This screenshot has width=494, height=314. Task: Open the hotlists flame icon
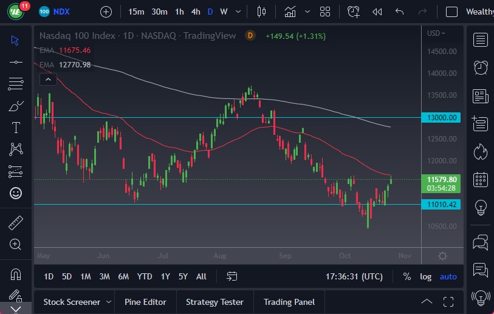(480, 152)
